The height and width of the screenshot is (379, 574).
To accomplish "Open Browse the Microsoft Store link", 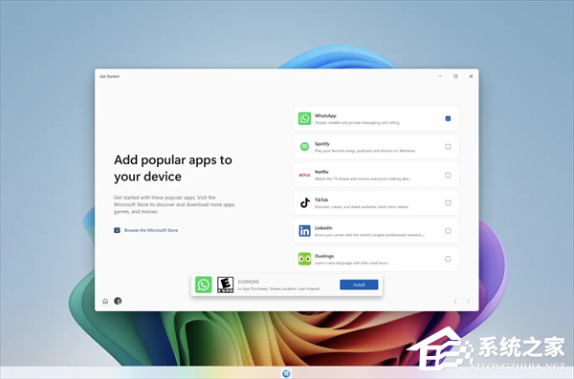I will pyautogui.click(x=151, y=230).
